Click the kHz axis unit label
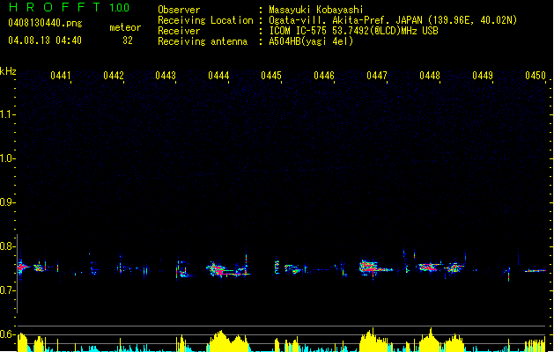The height and width of the screenshot is (352, 554). (x=8, y=71)
